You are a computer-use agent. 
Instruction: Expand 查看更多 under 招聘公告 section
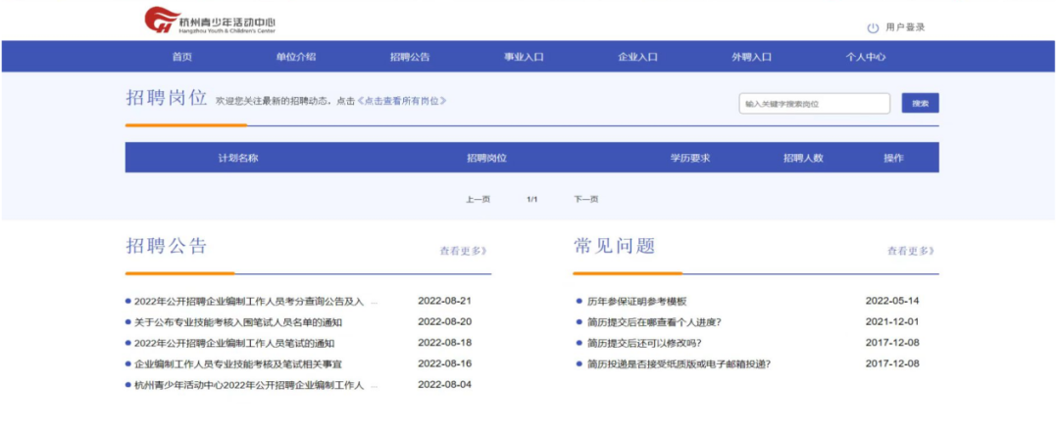coord(463,251)
